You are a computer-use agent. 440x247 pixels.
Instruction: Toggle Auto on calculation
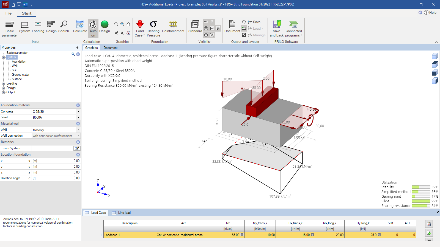tap(93, 29)
